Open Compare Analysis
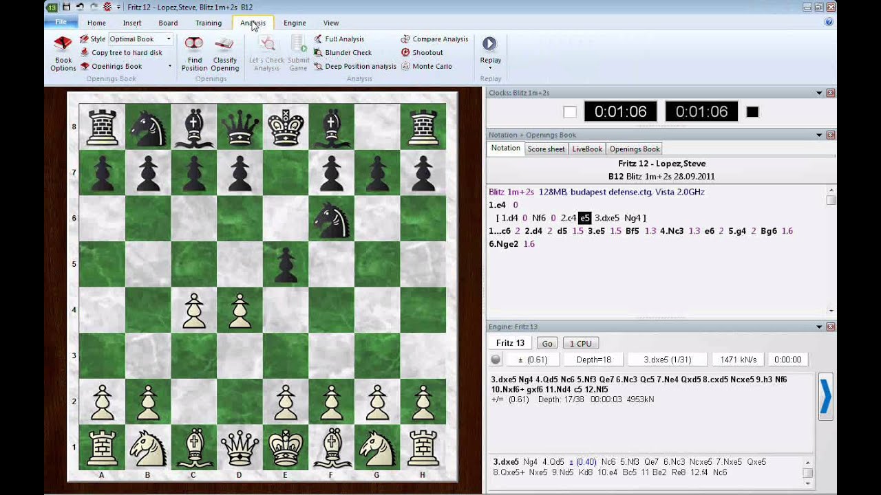This screenshot has width=881, height=495. [x=434, y=39]
